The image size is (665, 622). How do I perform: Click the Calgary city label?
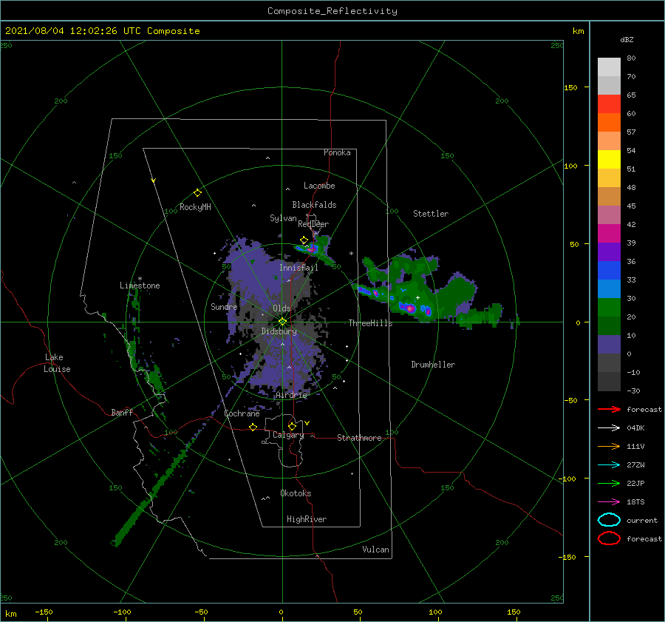click(288, 435)
